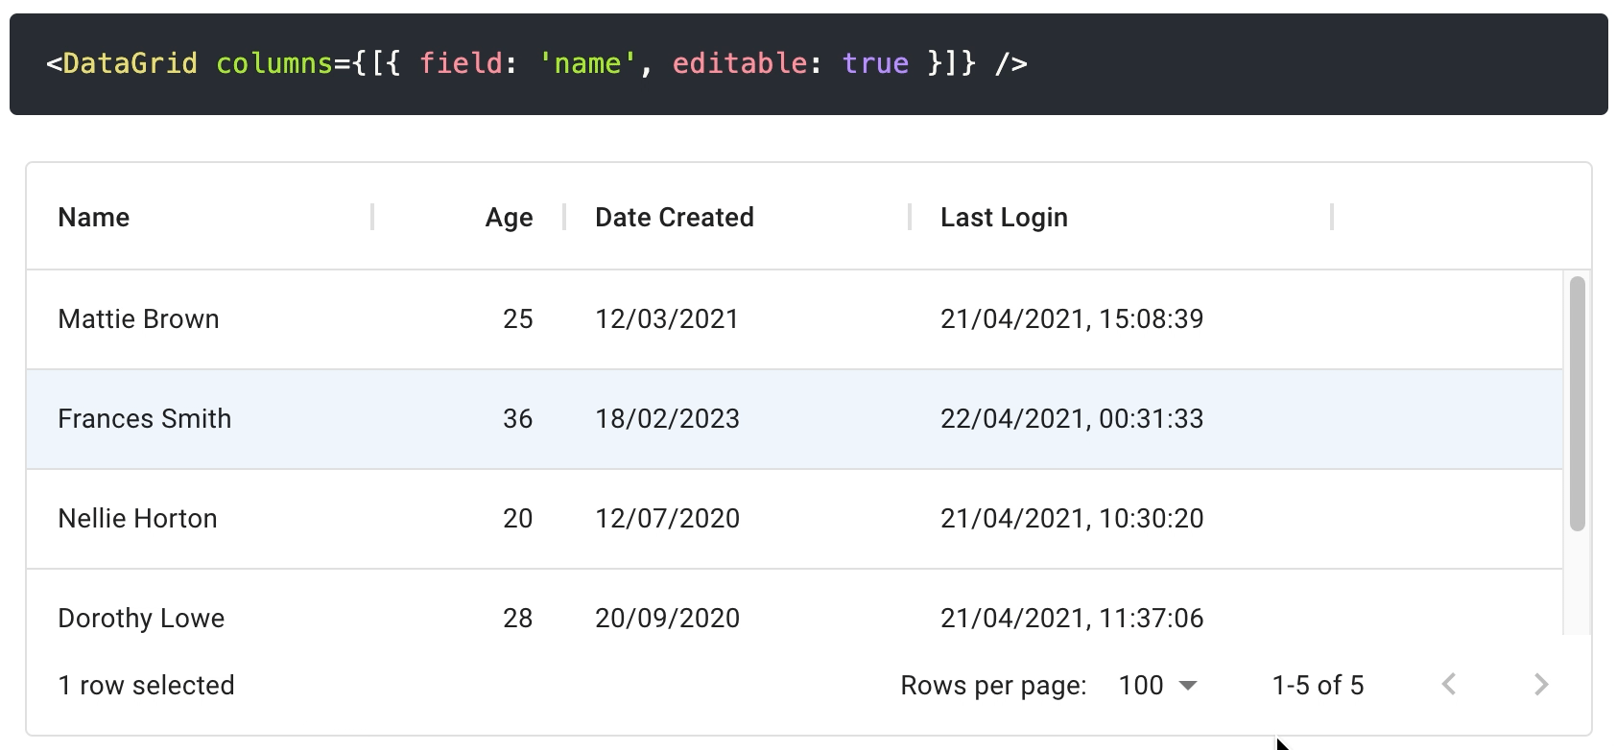Click last login cell 21/04/2021, 10:30:20
1616x750 pixels.
[1072, 519]
